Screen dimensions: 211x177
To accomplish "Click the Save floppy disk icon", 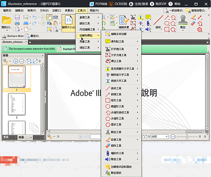I will [17, 17].
